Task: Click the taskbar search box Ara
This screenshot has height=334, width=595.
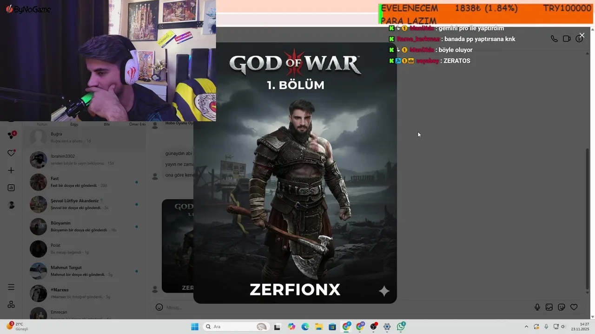Action: point(237,327)
